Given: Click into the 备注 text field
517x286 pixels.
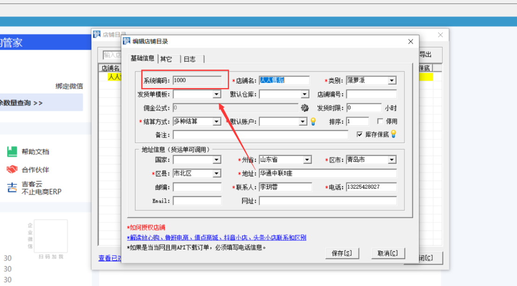Looking at the screenshot, I should (x=260, y=135).
